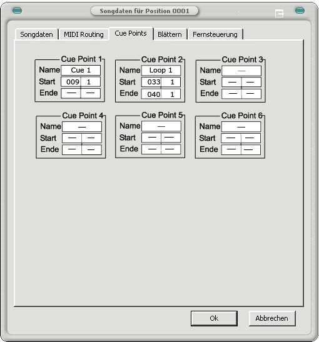Click Cue Point 1 Name field "Cue 1"
The width and height of the screenshot is (319, 342).
(81, 70)
